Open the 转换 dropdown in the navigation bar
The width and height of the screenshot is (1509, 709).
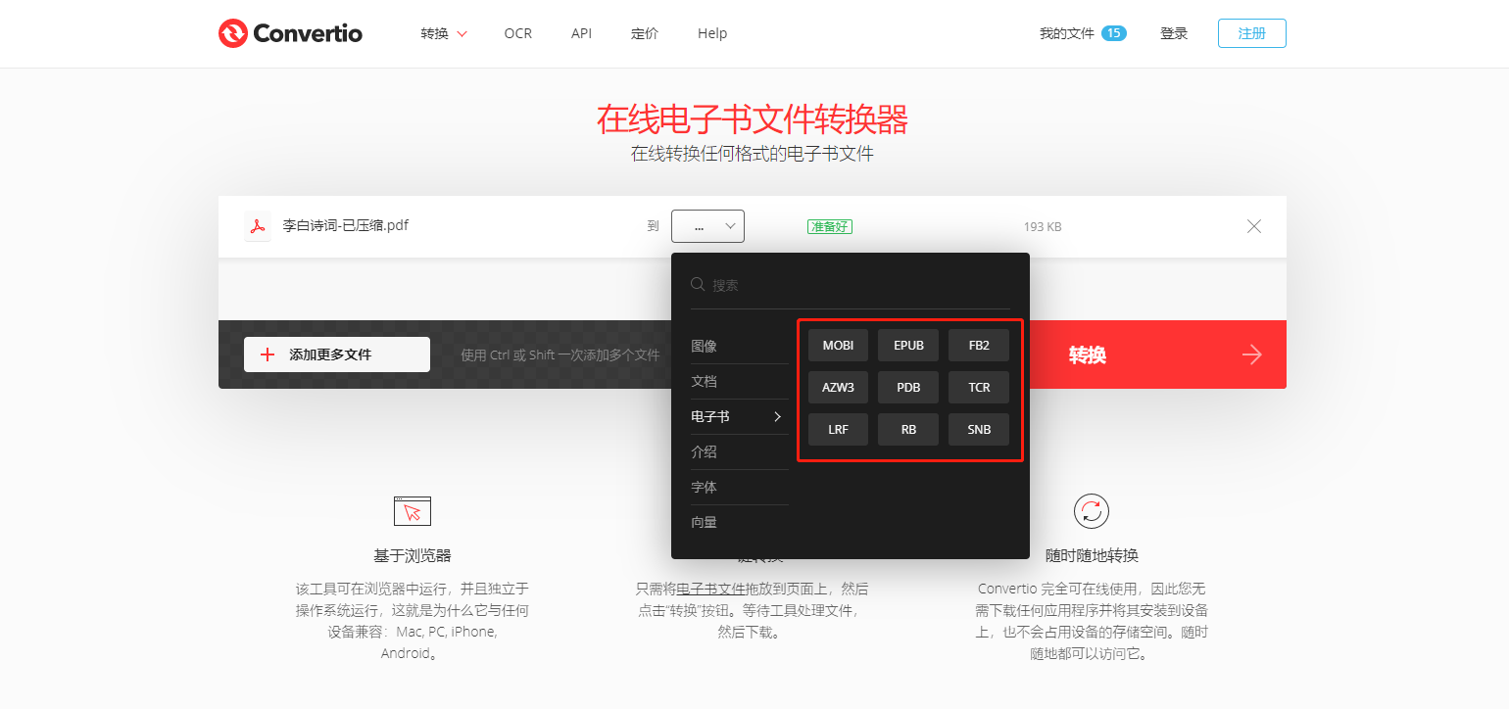(x=443, y=32)
